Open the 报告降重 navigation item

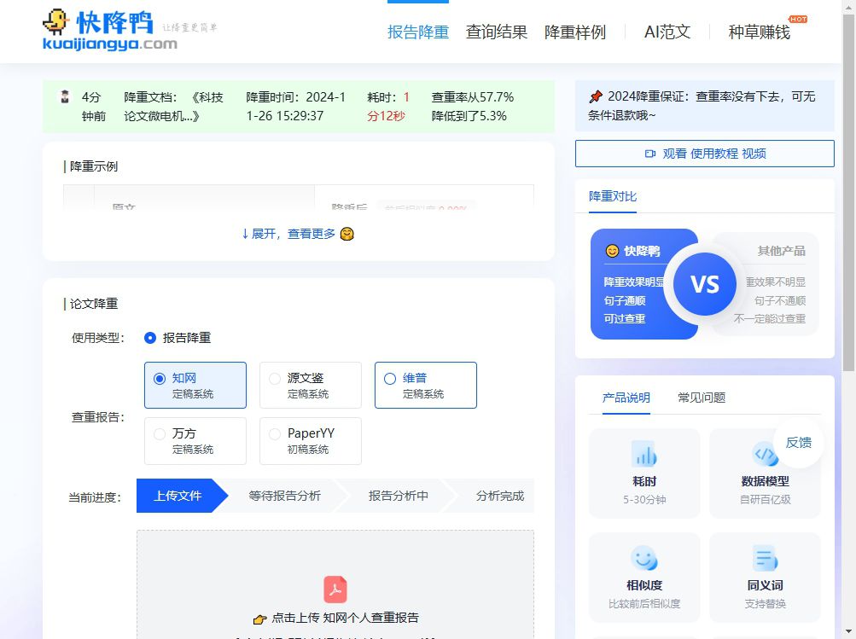[x=418, y=32]
